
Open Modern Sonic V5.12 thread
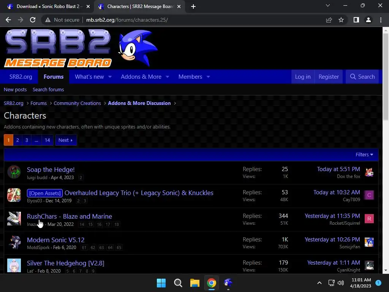click(x=56, y=240)
